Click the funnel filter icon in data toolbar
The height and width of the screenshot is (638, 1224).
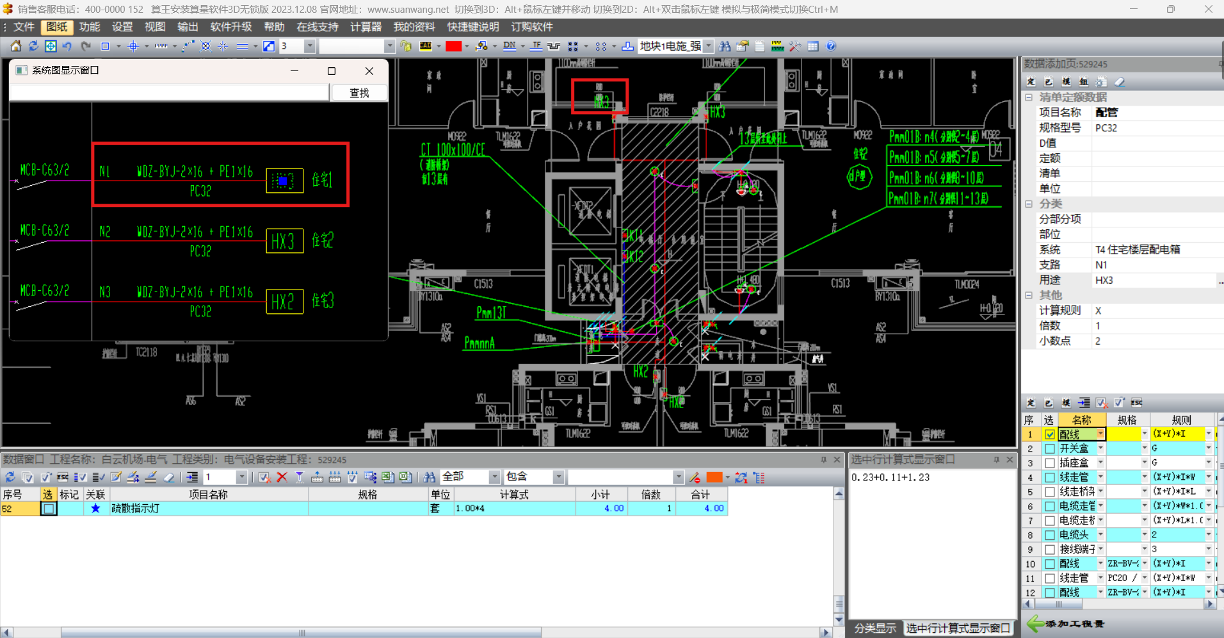(300, 477)
